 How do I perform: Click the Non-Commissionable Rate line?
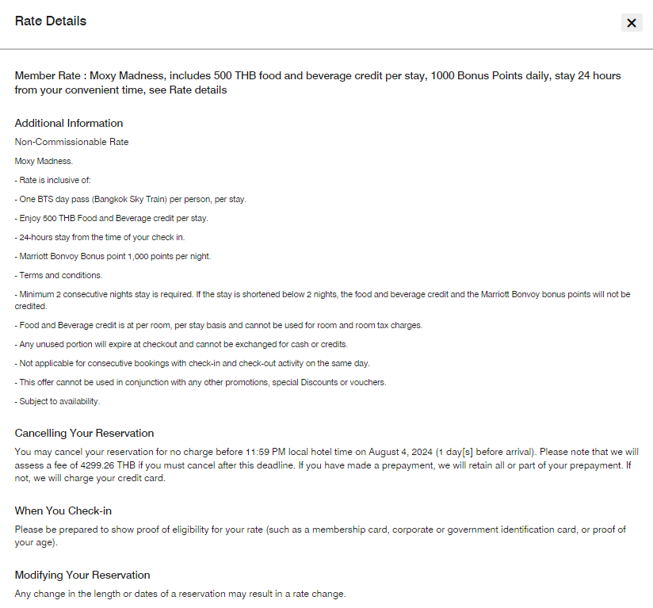coord(71,142)
